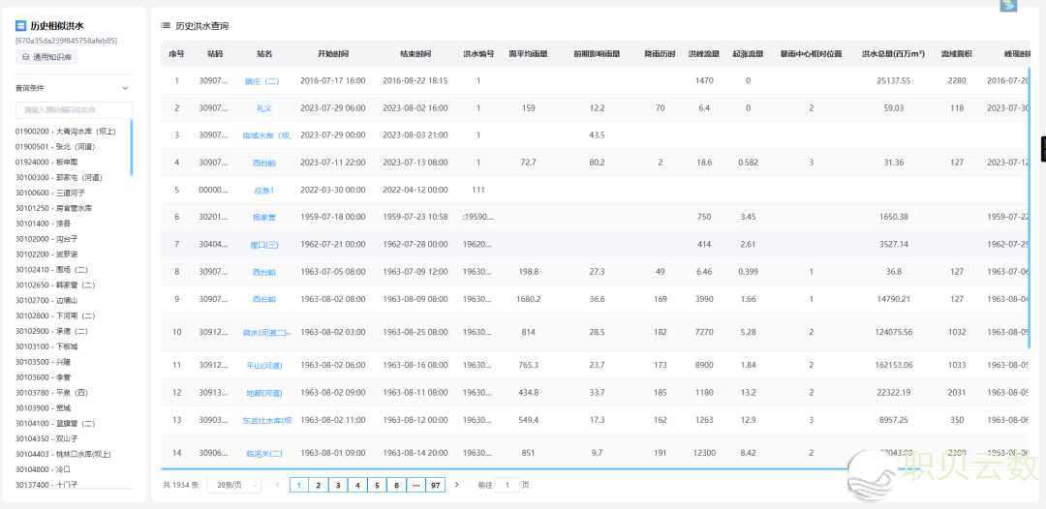1046x509 pixels.
Task: Select station 30102200 - 波罗诺
Action: pyautogui.click(x=46, y=254)
